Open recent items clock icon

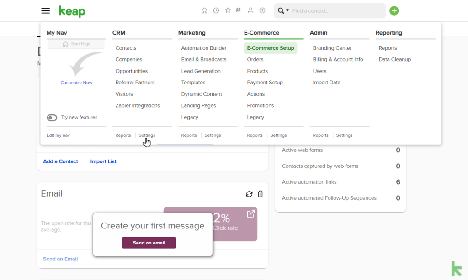coord(216,11)
